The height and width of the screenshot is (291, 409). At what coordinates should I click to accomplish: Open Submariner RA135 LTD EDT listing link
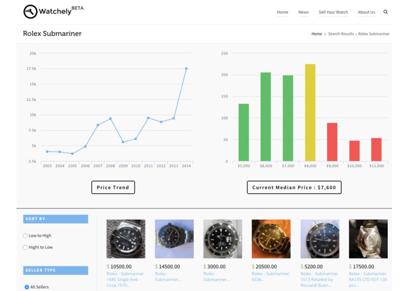[368, 280]
